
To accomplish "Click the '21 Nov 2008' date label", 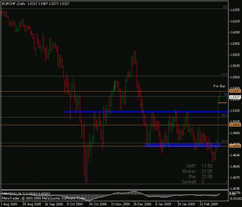I will click(x=120, y=204).
